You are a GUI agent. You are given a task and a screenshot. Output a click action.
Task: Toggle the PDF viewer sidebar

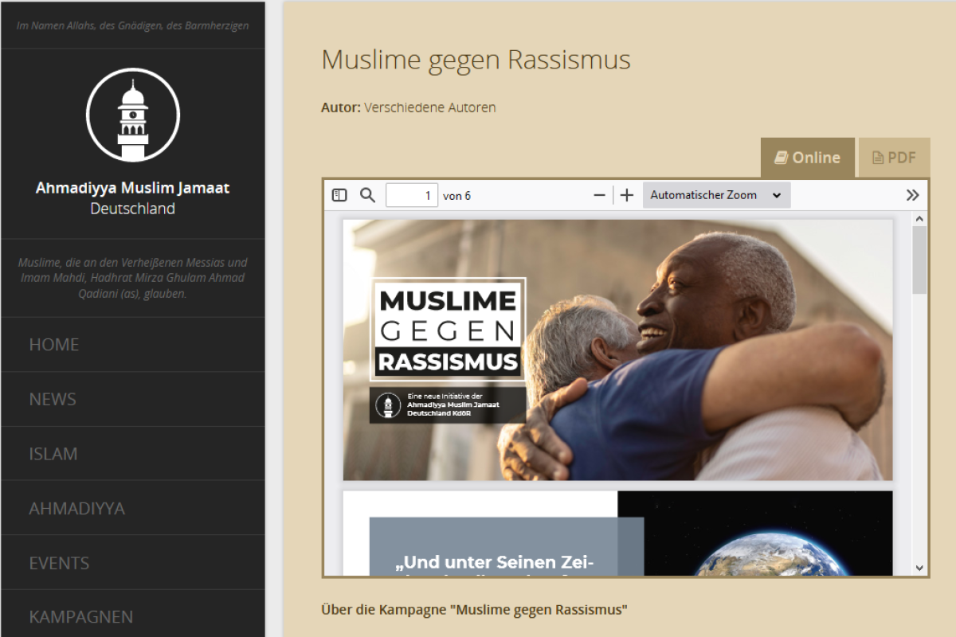pyautogui.click(x=339, y=195)
